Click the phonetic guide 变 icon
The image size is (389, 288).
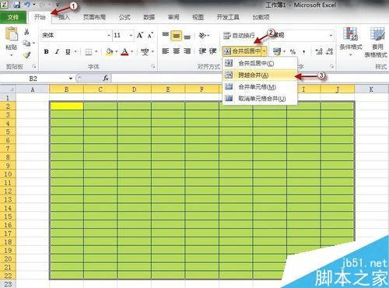(x=145, y=52)
